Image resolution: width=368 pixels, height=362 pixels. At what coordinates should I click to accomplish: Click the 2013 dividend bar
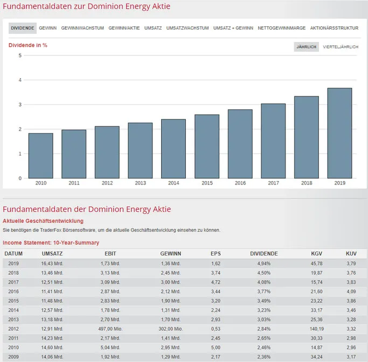[x=140, y=151]
